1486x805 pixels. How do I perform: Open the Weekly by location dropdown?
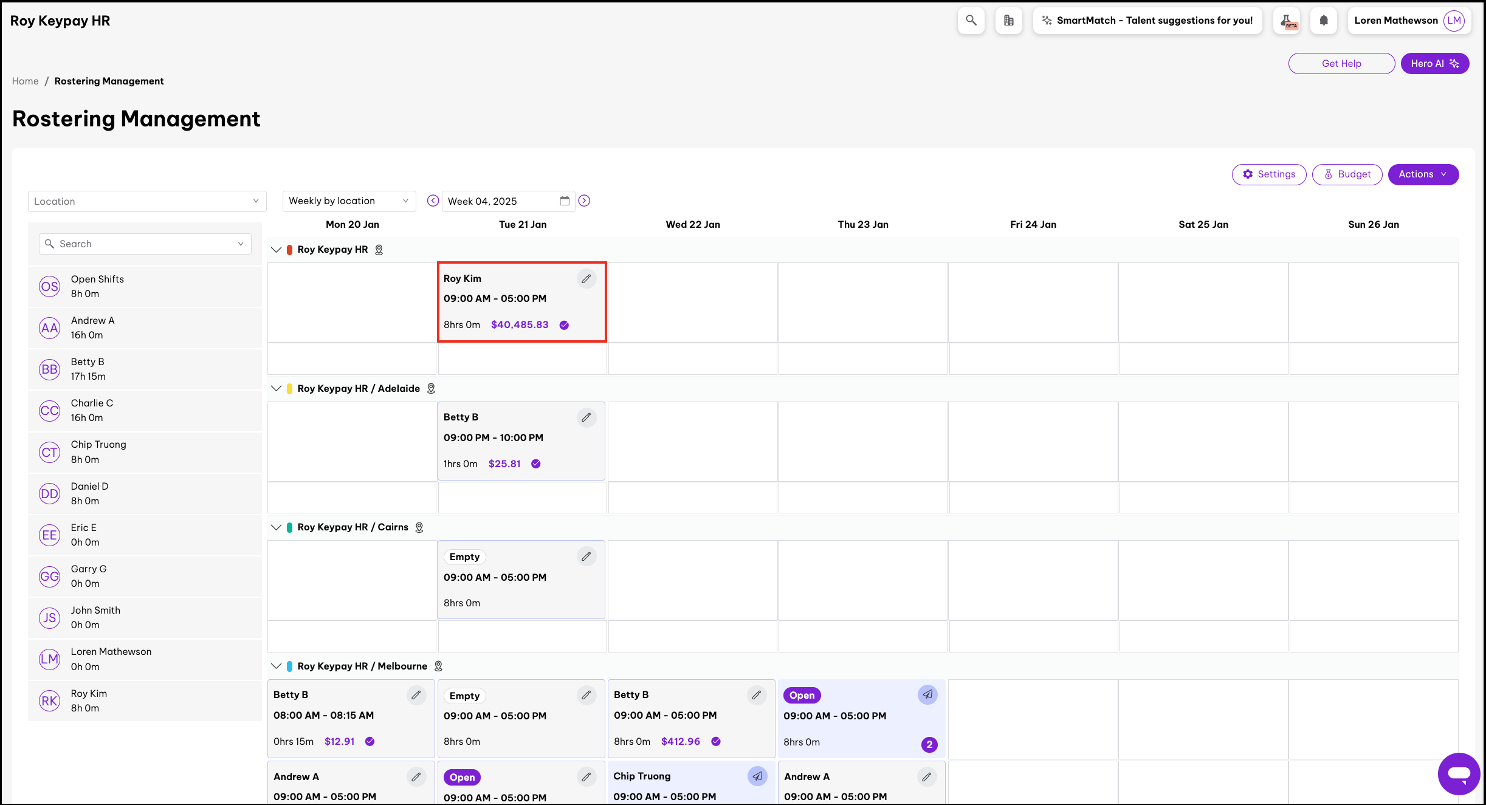tap(349, 201)
